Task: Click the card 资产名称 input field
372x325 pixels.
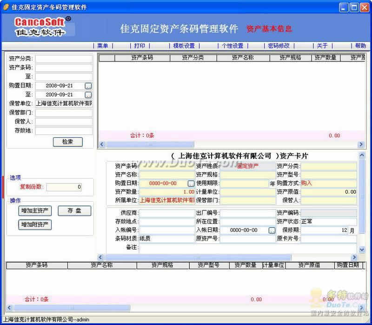Action: coord(167,175)
